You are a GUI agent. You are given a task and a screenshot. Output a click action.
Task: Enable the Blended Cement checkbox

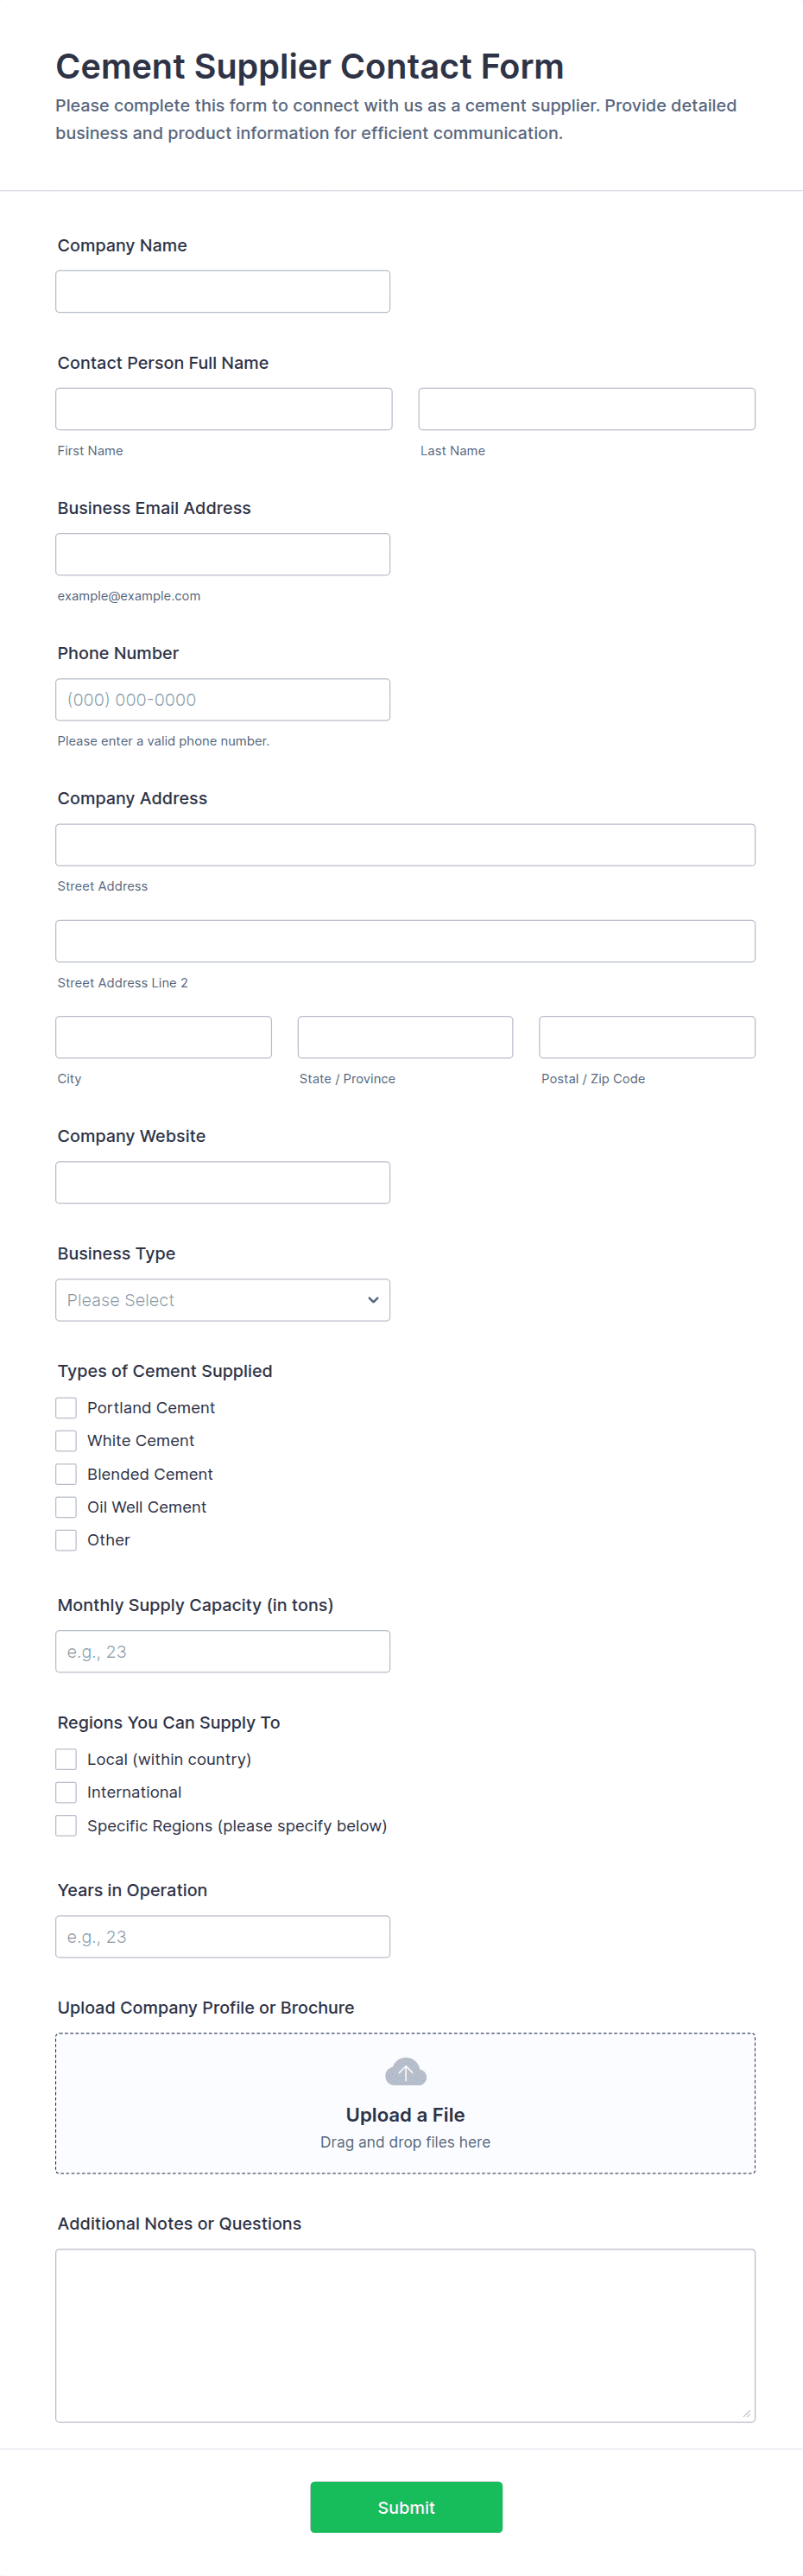(x=66, y=1474)
